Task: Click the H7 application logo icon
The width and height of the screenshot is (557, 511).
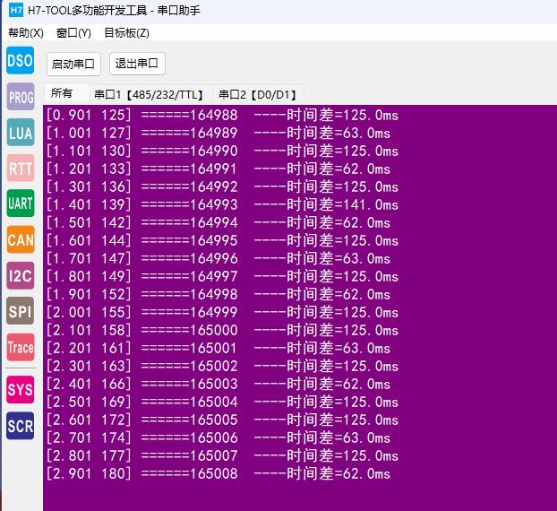Action: click(16, 10)
